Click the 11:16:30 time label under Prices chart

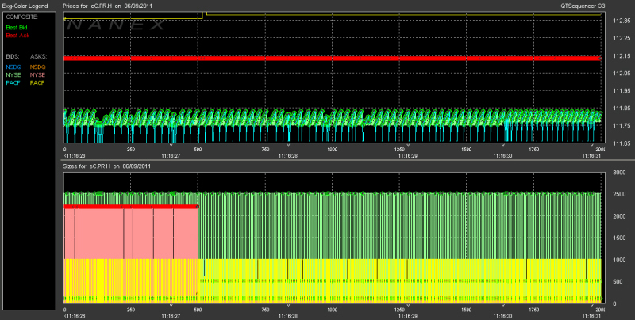coord(503,155)
